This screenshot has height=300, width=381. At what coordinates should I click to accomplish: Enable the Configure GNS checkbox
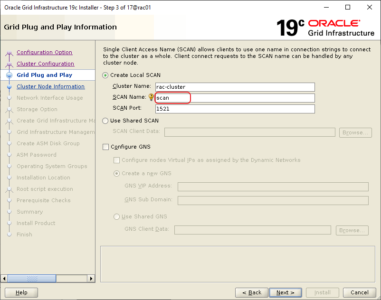coord(105,147)
